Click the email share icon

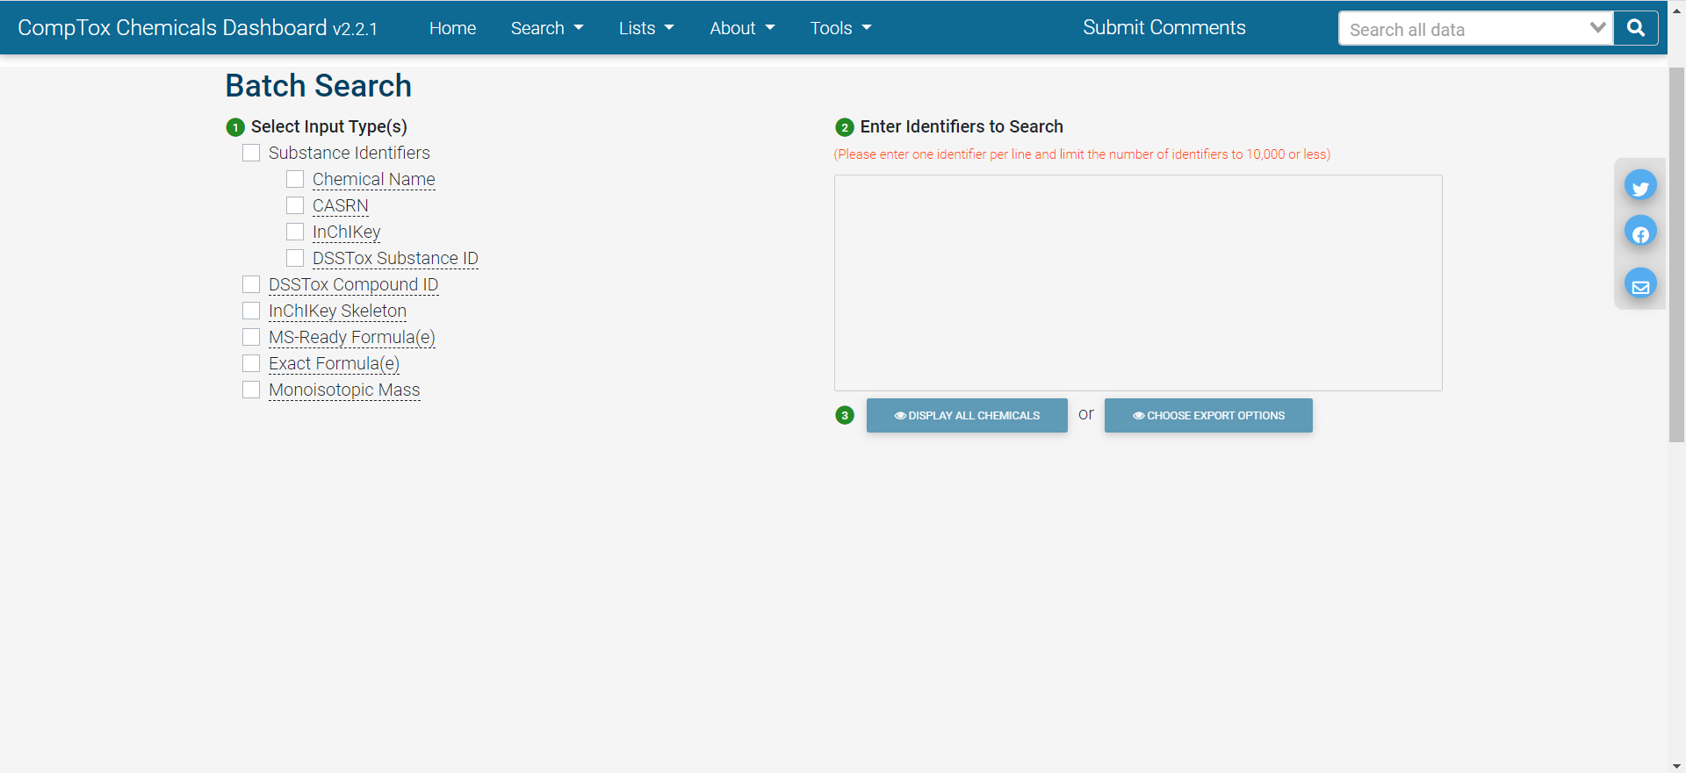point(1639,285)
